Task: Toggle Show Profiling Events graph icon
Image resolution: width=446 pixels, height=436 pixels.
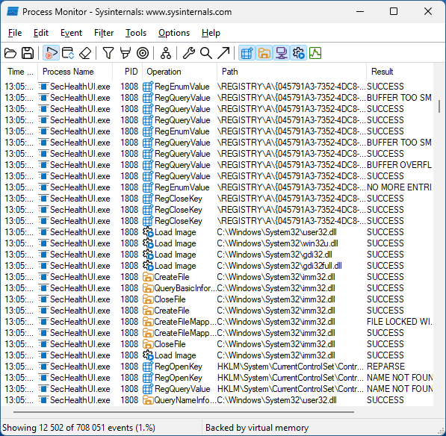Action: click(x=315, y=53)
